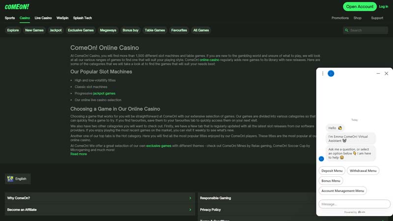Open the Responsible Gaming link
This screenshot has width=393, height=221.
click(x=215, y=198)
